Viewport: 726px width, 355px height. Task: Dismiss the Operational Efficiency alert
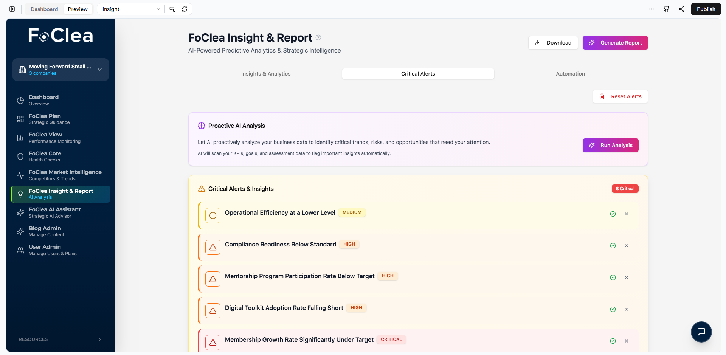627,214
